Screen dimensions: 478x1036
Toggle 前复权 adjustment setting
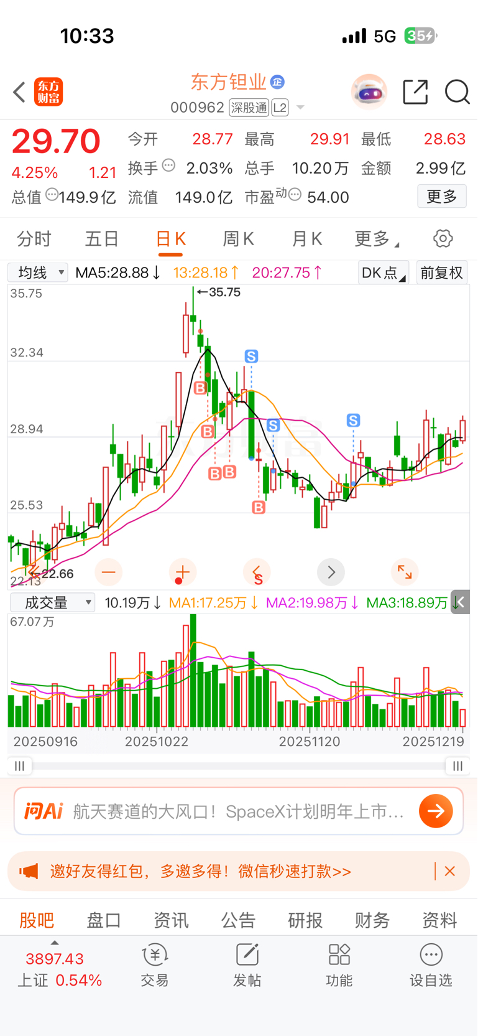441,273
